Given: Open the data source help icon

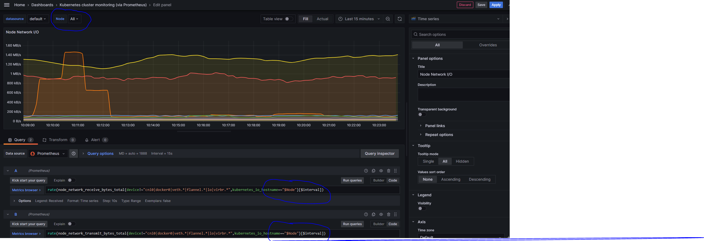Looking at the screenshot, I should click(x=74, y=154).
